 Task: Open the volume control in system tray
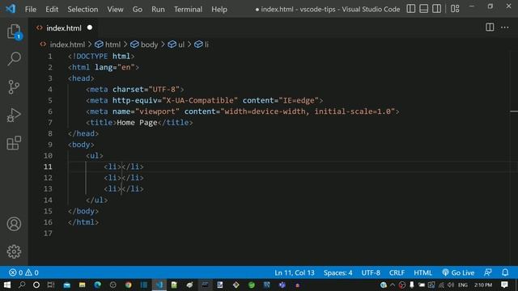pos(451,285)
